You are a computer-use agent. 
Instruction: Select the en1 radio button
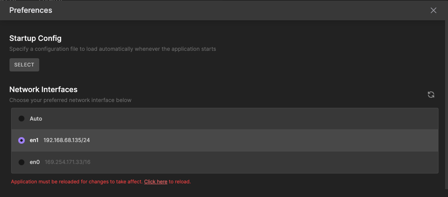click(21, 140)
